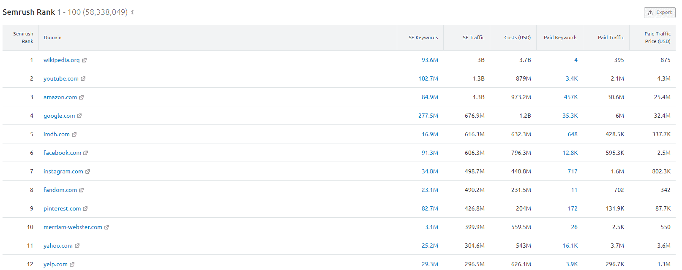Open external link icon next to fandom.com

(x=82, y=190)
